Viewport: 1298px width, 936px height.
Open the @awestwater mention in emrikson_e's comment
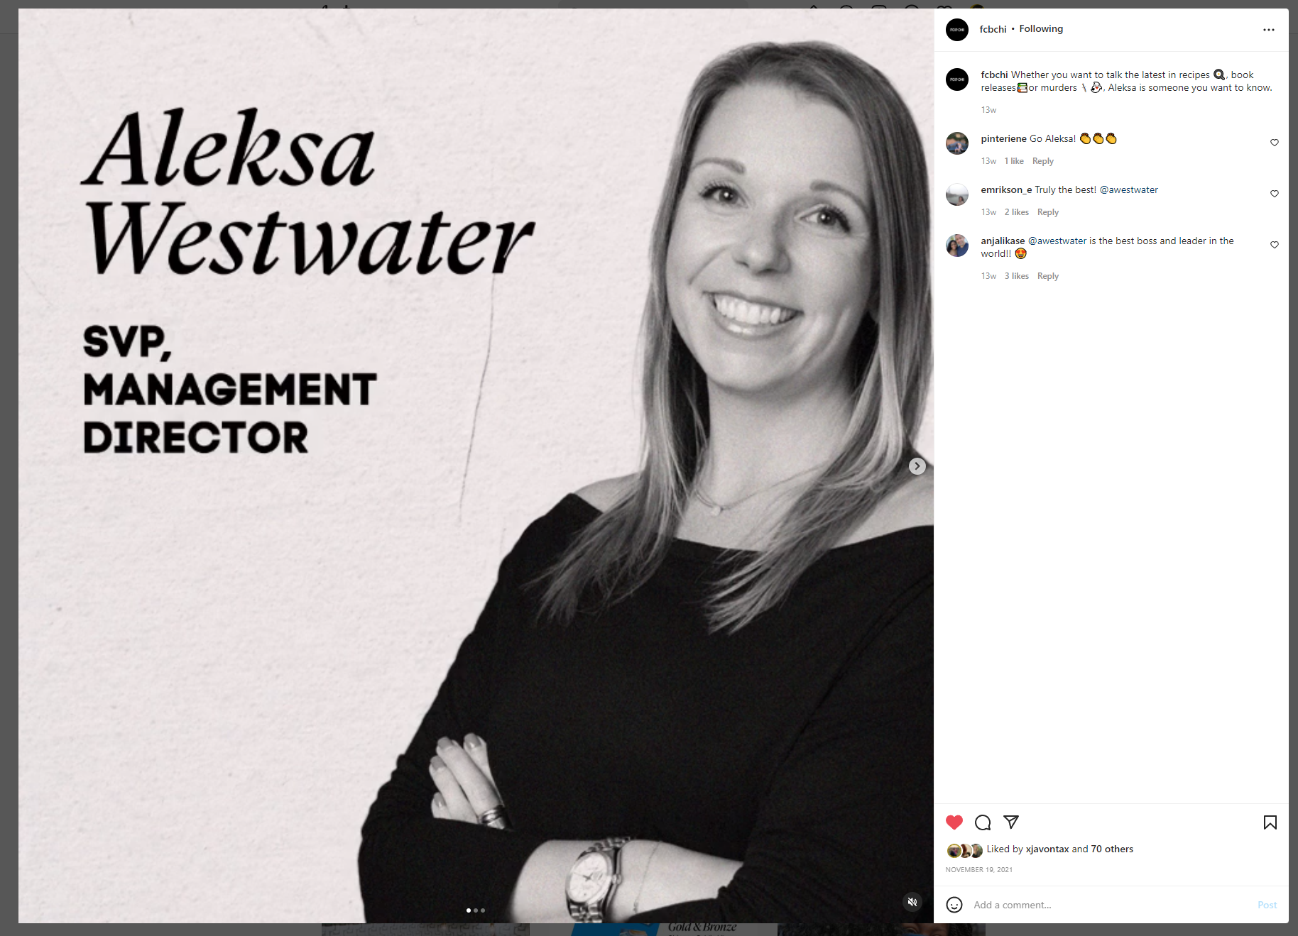point(1128,189)
